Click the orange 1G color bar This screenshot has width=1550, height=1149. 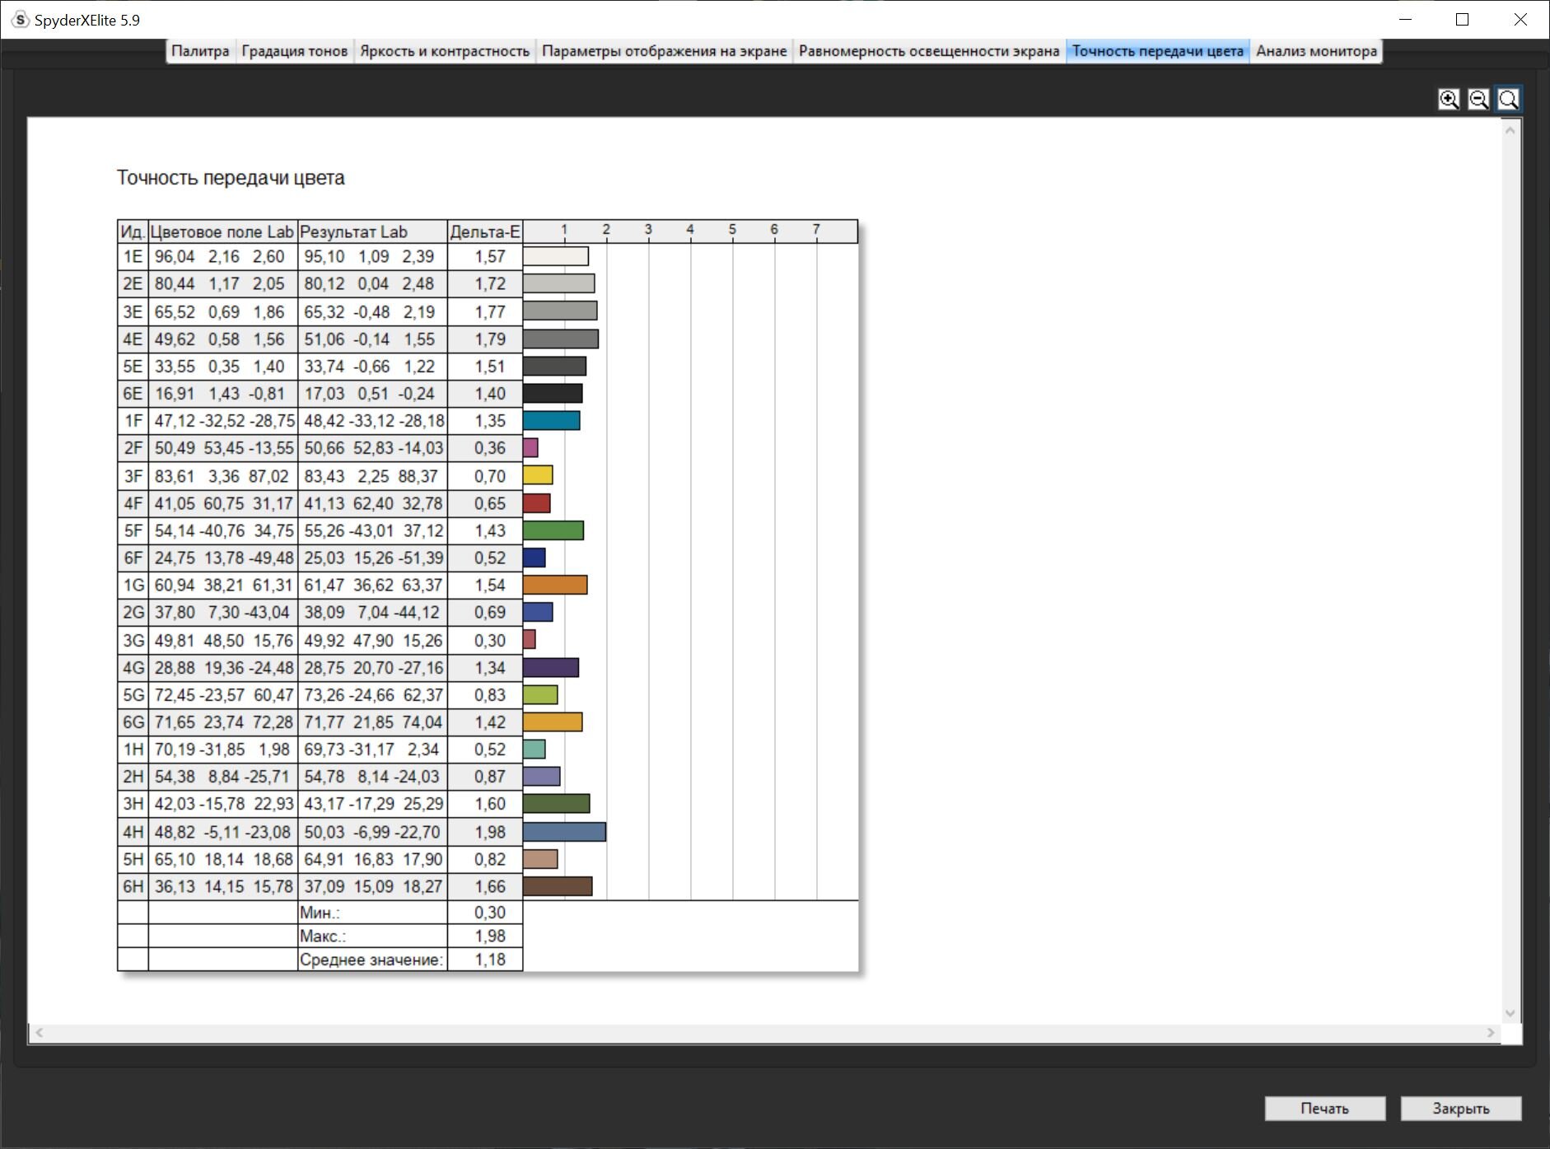(x=555, y=585)
